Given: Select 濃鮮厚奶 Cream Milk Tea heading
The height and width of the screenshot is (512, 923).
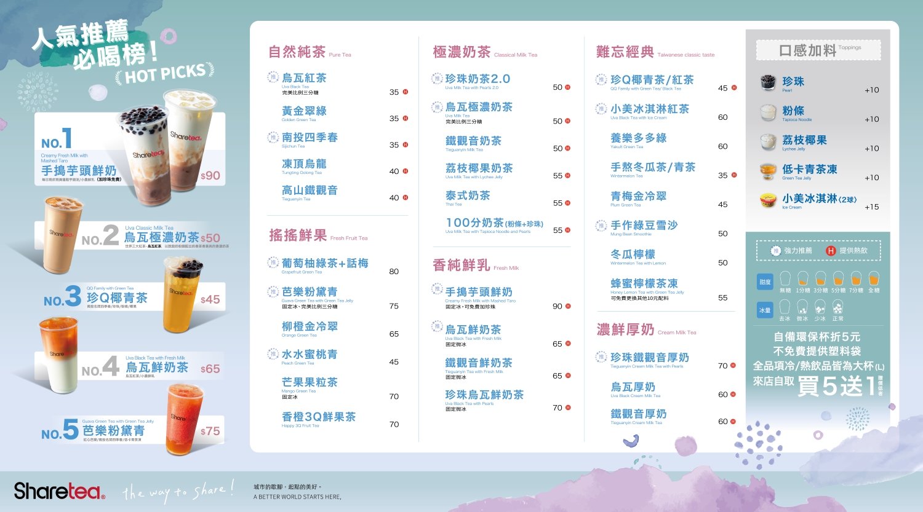Looking at the screenshot, I should [646, 330].
